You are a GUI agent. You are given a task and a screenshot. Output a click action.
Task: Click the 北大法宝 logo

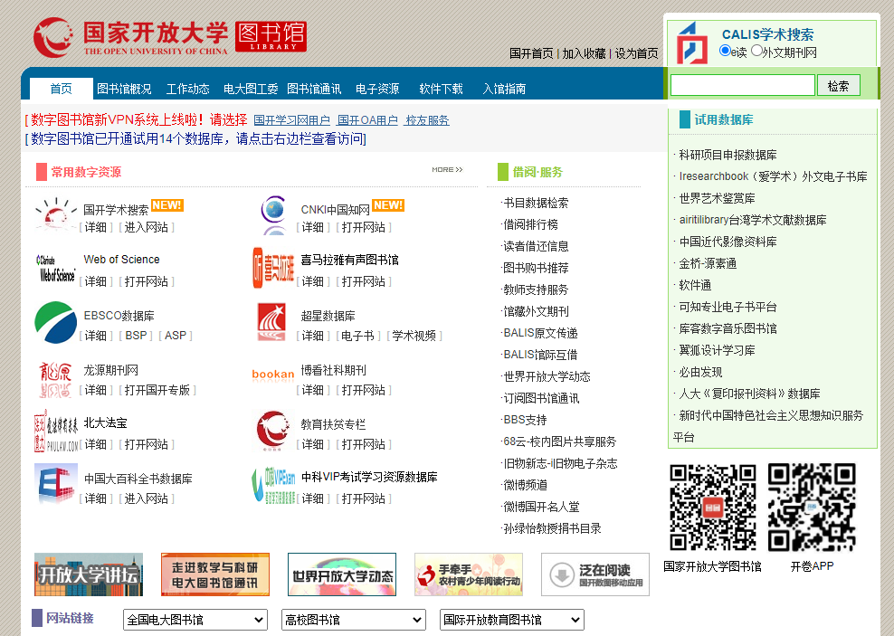click(x=56, y=432)
